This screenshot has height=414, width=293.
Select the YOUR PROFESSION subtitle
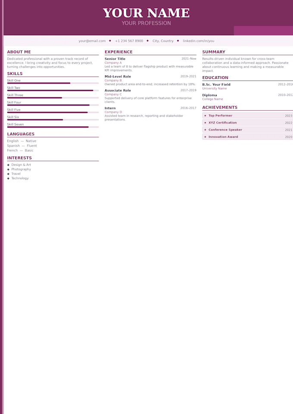146,23
